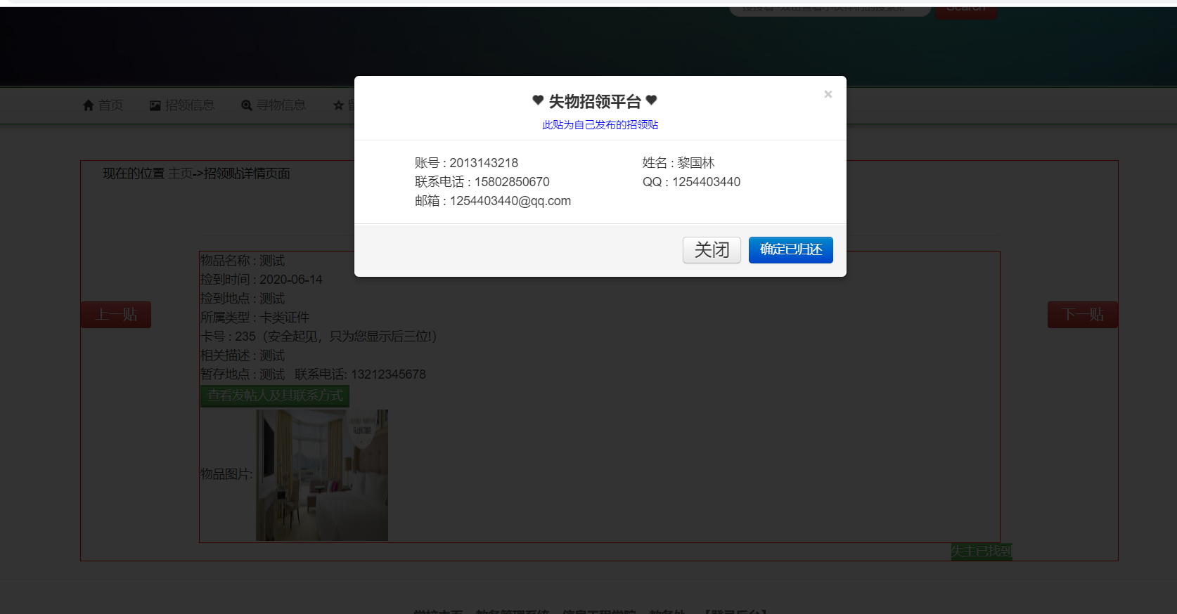Select the text 暂存地点：测试
The height and width of the screenshot is (614, 1177).
pyautogui.click(x=243, y=374)
